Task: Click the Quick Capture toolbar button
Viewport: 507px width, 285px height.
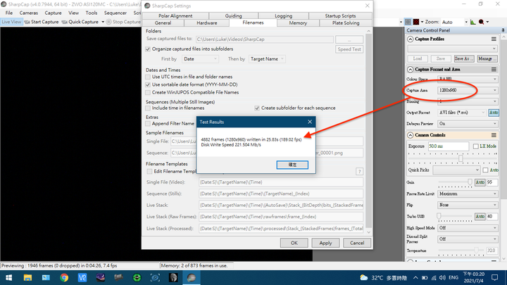Action: 80,22
